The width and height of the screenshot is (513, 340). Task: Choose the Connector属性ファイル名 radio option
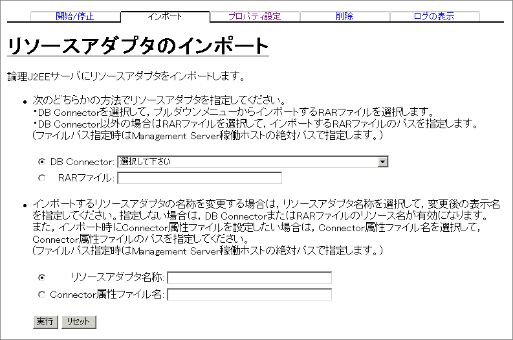pyautogui.click(x=41, y=295)
